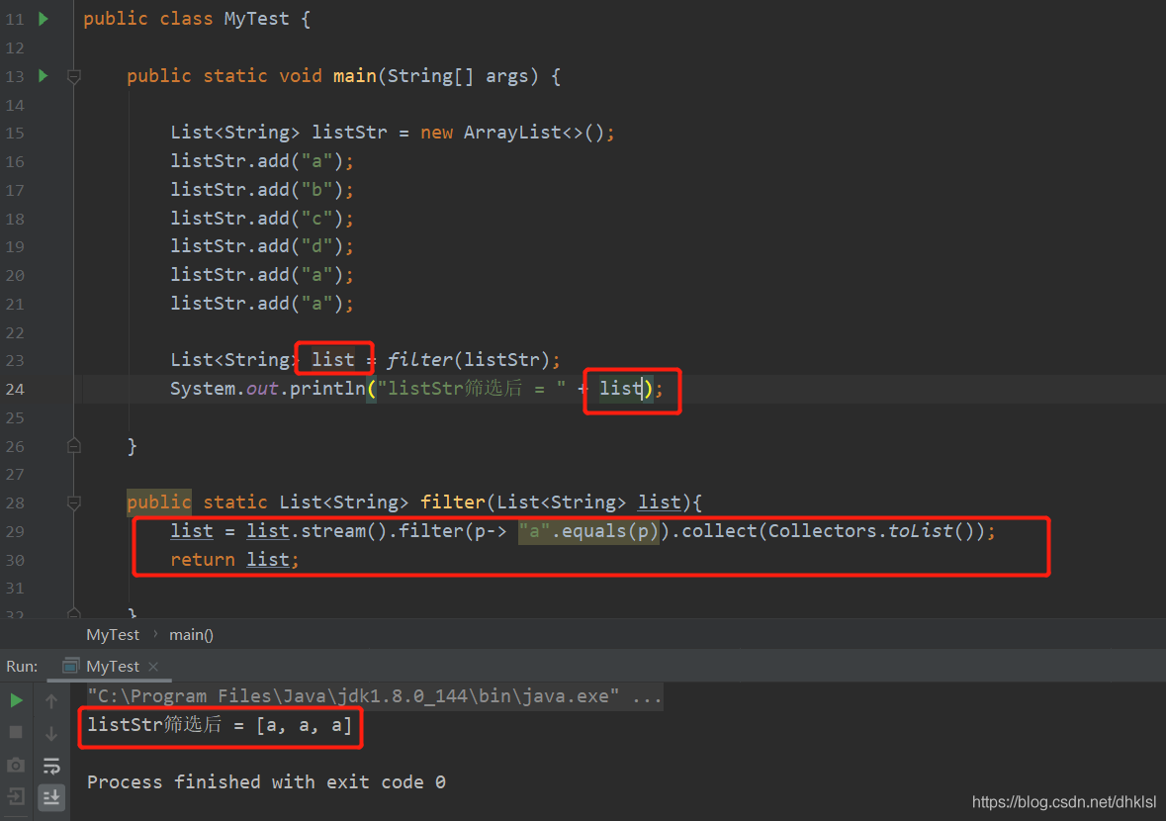Click the Exit icon in run toolbar
1166x821 pixels.
point(16,797)
